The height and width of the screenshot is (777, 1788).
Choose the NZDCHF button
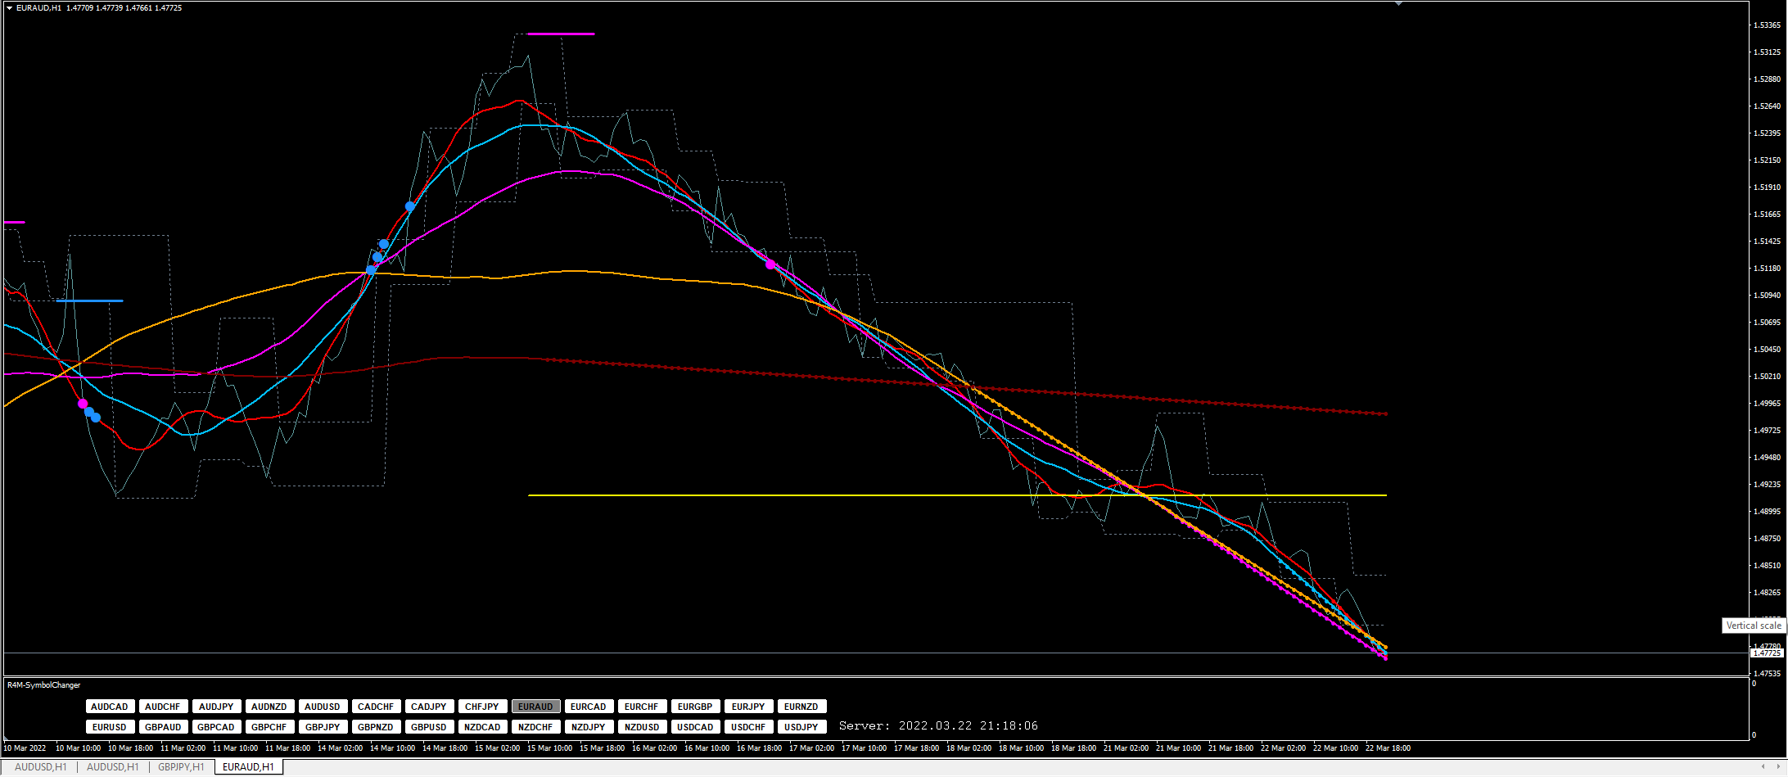tap(535, 727)
